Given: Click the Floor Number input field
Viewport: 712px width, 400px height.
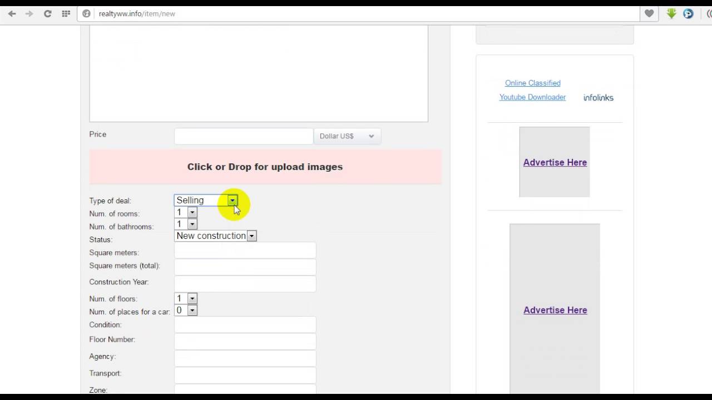Looking at the screenshot, I should pos(245,342).
